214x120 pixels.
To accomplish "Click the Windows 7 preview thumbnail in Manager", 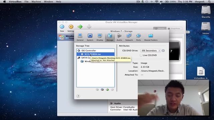I will (x=174, y=51).
